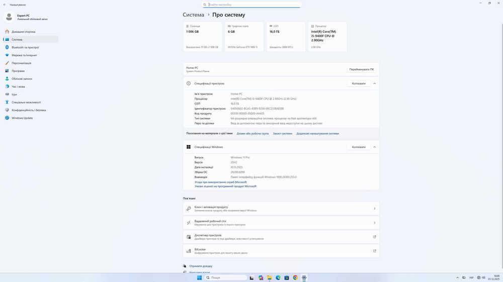Click the OS build 26200.6899 value
The width and height of the screenshot is (503, 282).
click(x=237, y=172)
